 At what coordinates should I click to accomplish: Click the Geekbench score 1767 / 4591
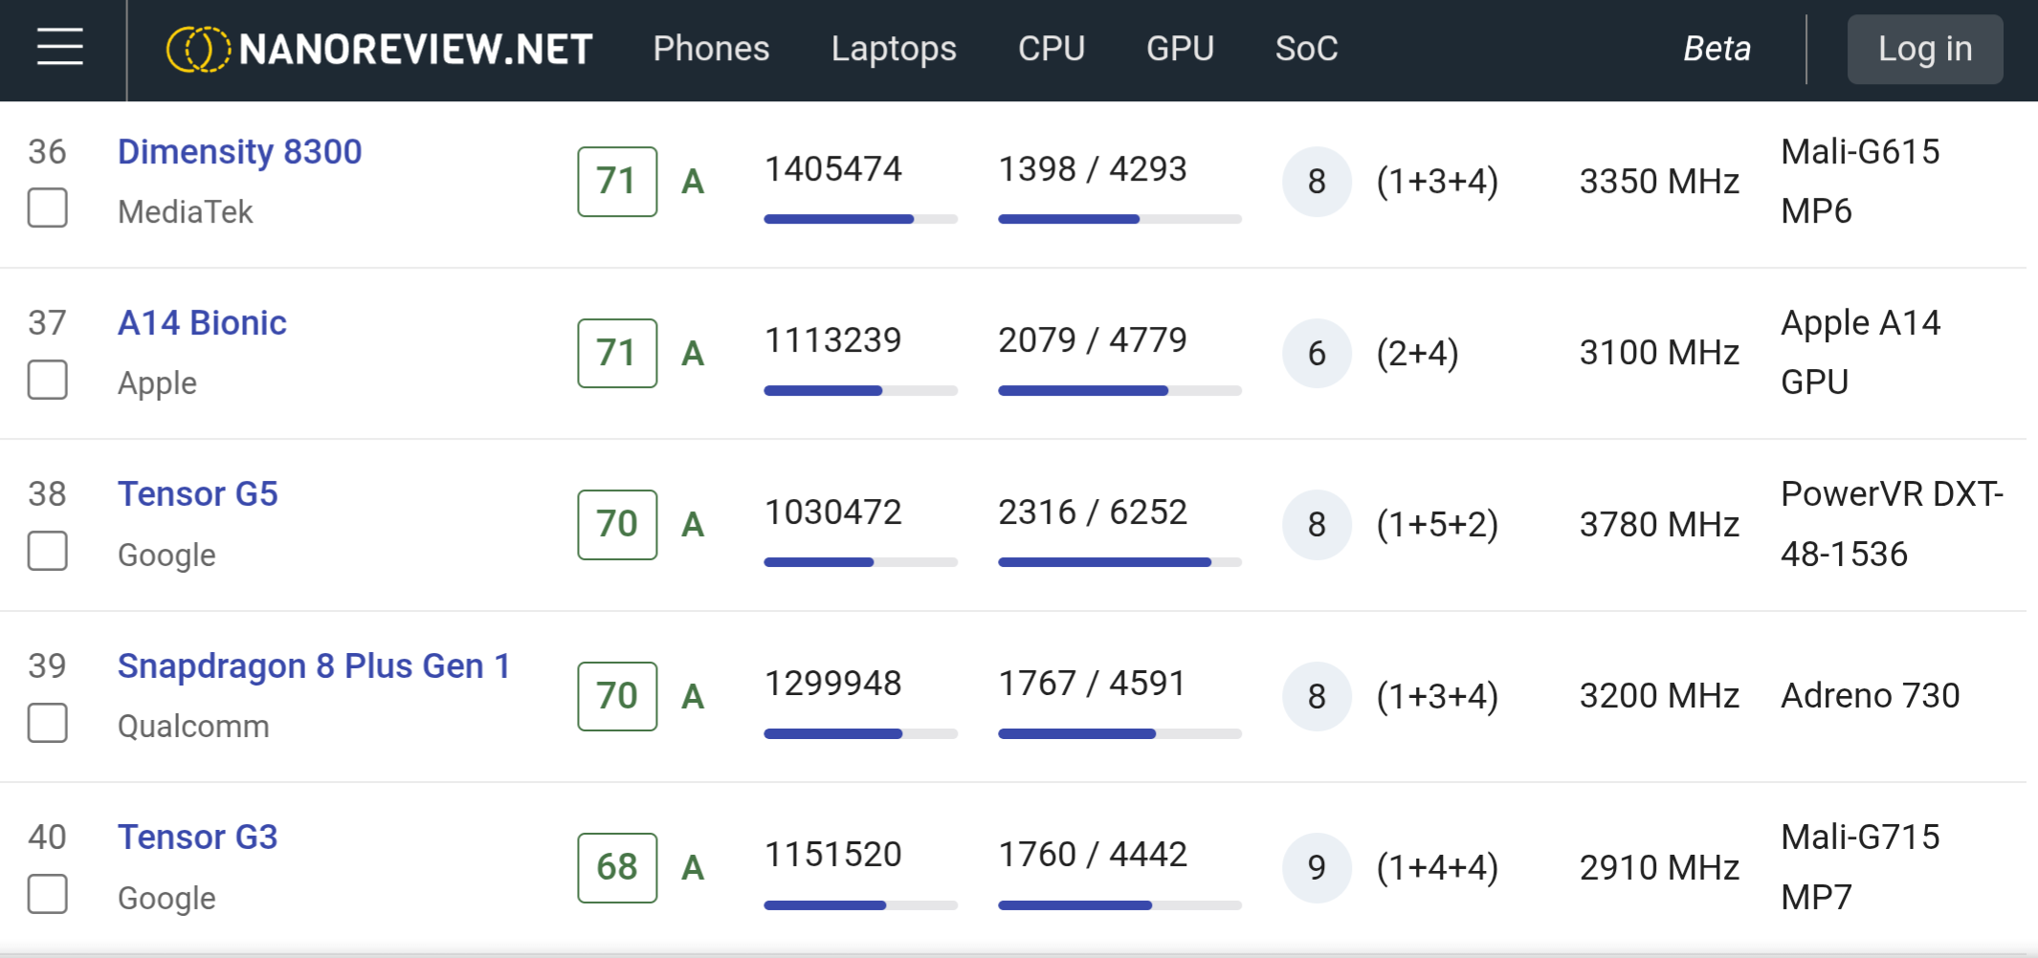coord(1093,684)
